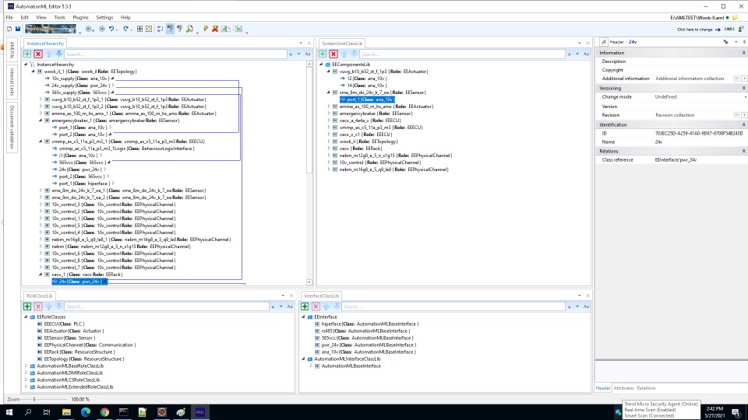Switch to the Attributes tab
Viewport: 748px width, 420px height.
[623, 388]
